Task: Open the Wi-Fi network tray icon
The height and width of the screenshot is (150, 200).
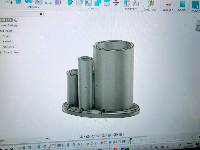Action: [x=168, y=147]
